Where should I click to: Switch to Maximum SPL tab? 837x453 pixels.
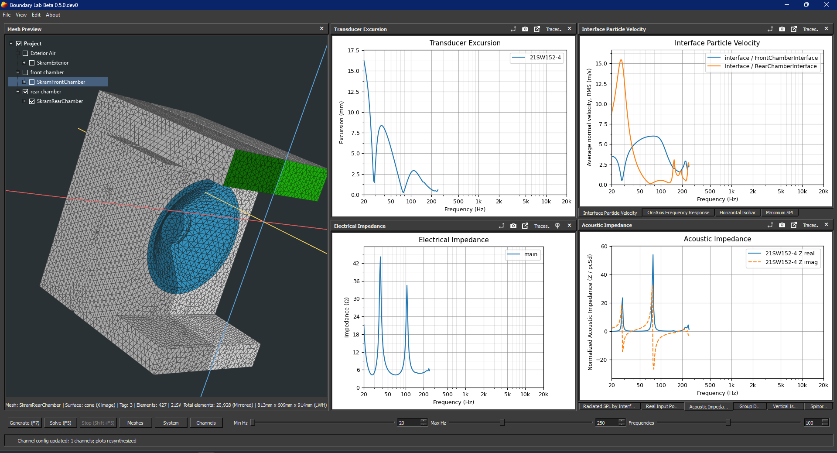pyautogui.click(x=779, y=213)
